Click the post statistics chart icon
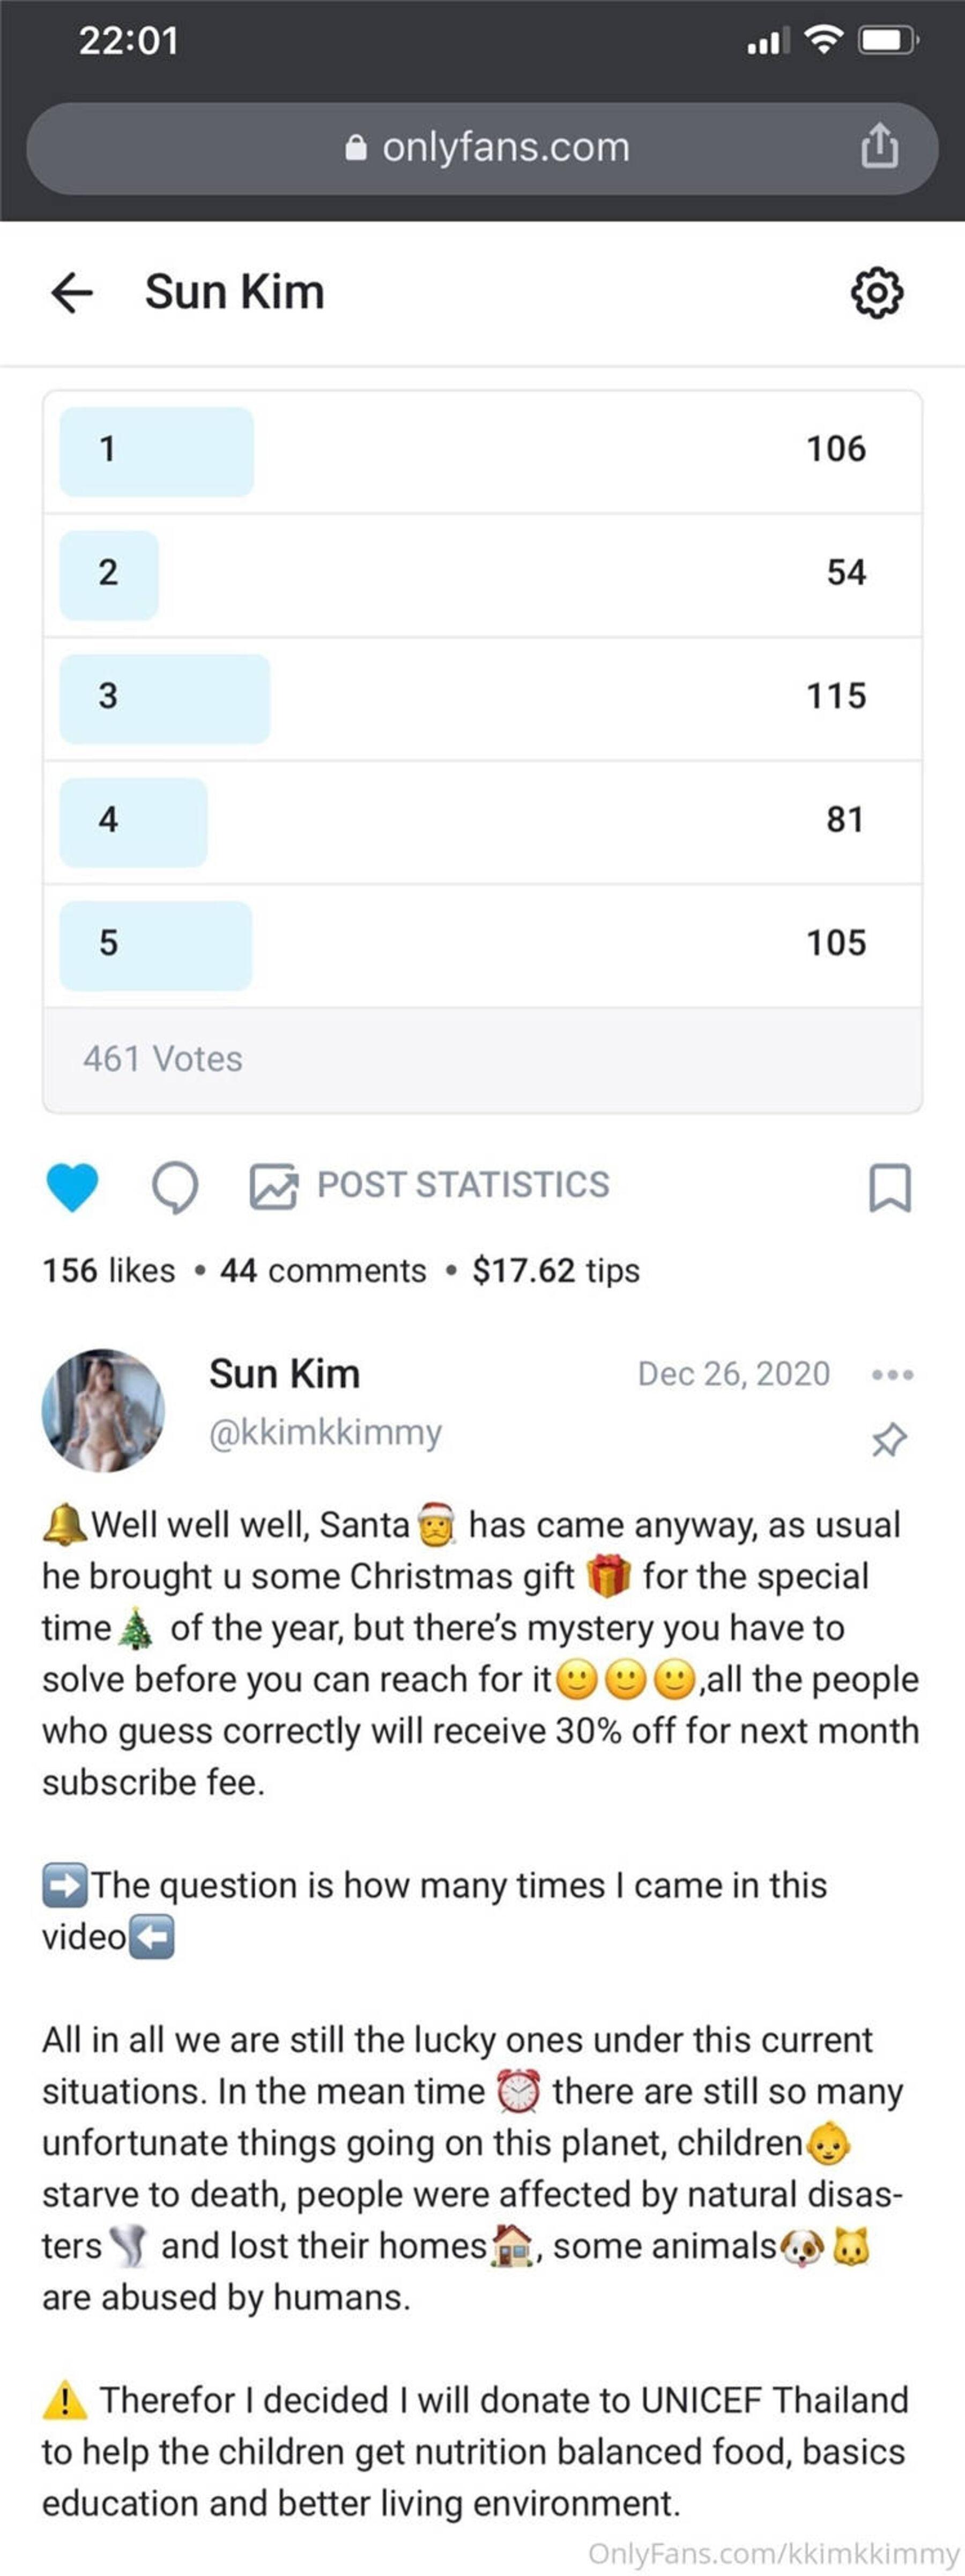Image resolution: width=965 pixels, height=2576 pixels. click(x=273, y=1187)
